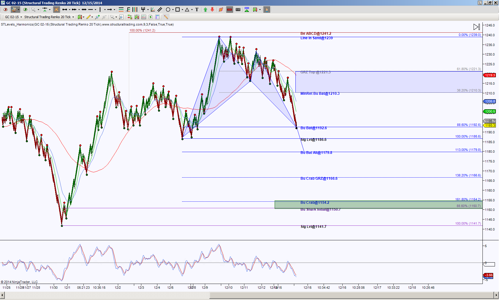Click the green 1200.5 price marker
Viewport: 500px width, 300px height.
point(489,111)
